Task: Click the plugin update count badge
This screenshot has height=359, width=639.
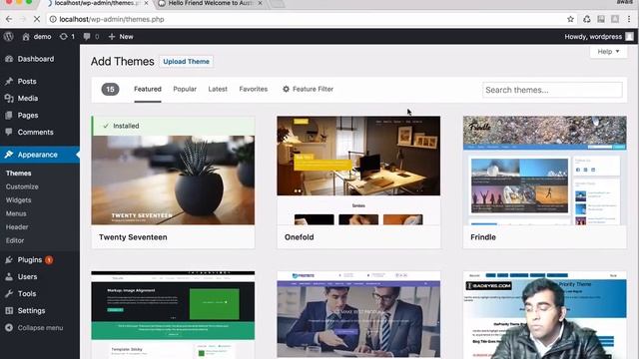Action: 49,259
